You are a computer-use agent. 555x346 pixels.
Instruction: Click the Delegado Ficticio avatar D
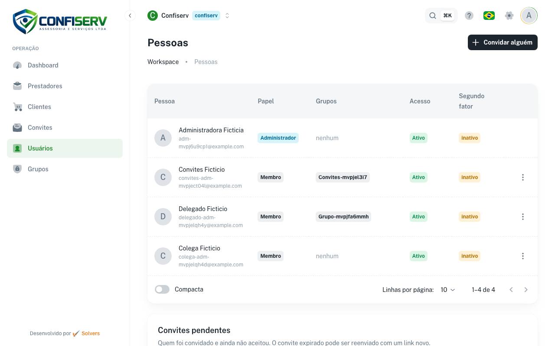[x=163, y=217]
